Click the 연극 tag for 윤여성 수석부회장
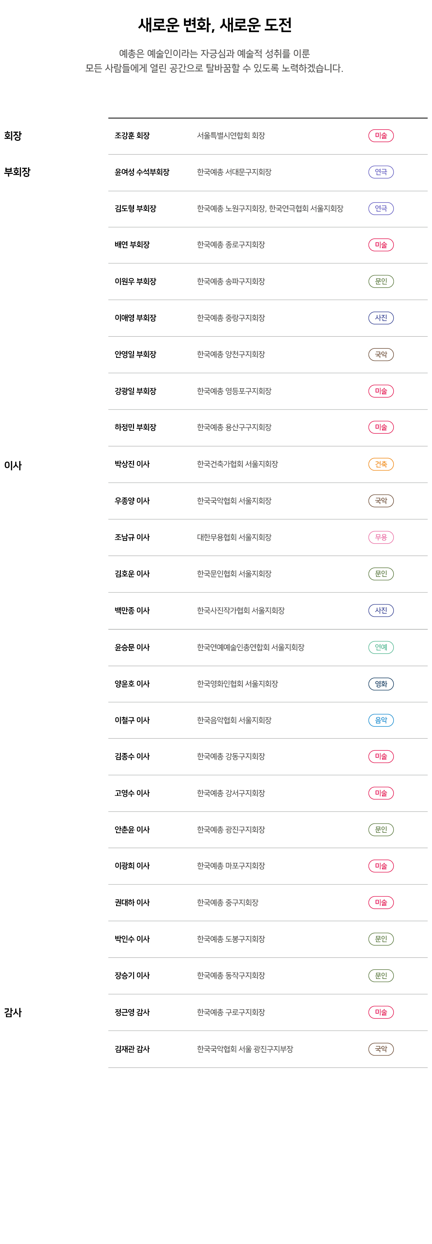Viewport: 432px width, 1244px height. coord(381,172)
